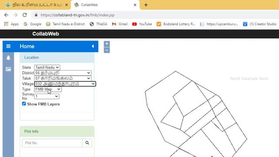The height and width of the screenshot is (157, 279).
Task: Open the Taluk dropdown
Action: tap(63, 78)
